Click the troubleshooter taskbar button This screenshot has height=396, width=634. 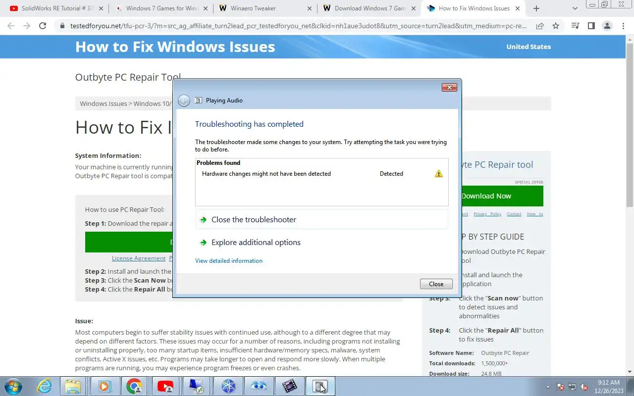coord(320,386)
